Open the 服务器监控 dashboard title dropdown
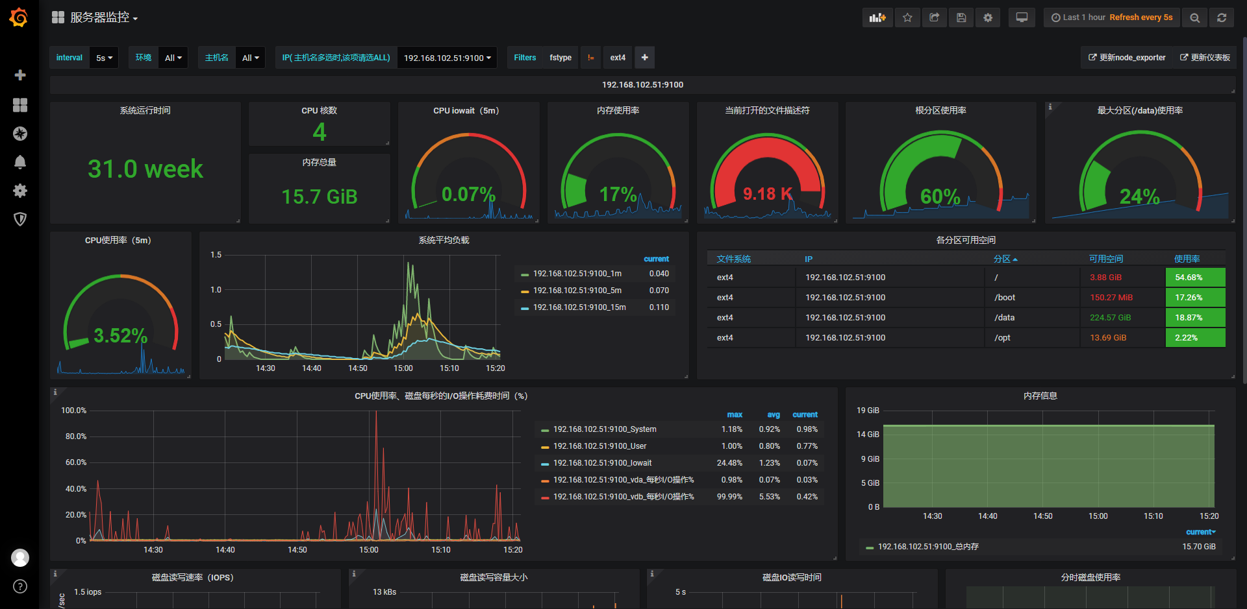Image resolution: width=1247 pixels, height=609 pixels. coord(104,18)
